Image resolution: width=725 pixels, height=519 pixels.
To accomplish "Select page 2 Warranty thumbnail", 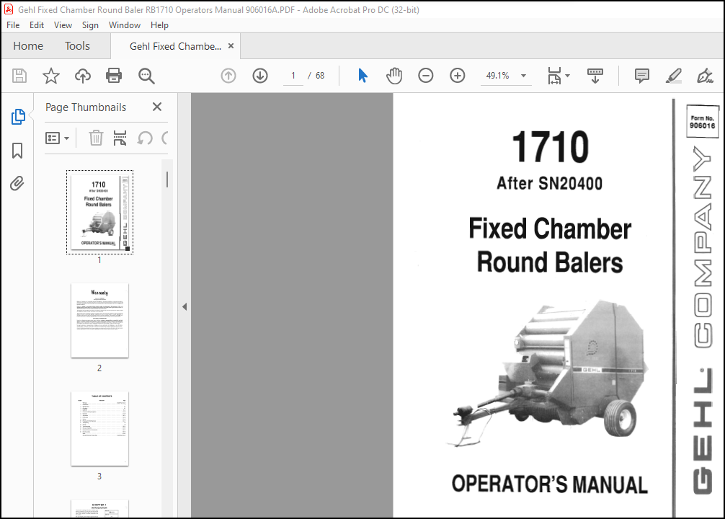I will point(100,321).
